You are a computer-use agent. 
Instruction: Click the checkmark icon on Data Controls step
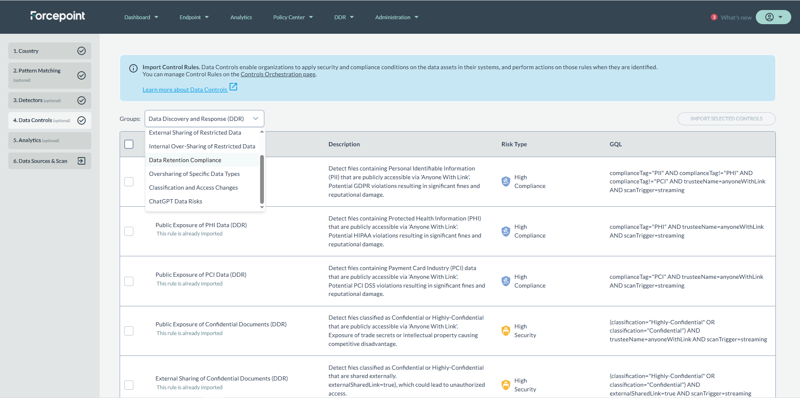tap(82, 120)
